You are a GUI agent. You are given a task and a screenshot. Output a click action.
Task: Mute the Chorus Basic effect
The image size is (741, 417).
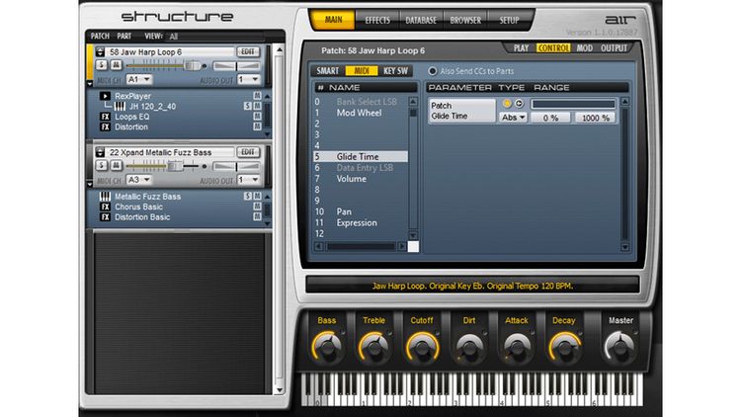(257, 208)
